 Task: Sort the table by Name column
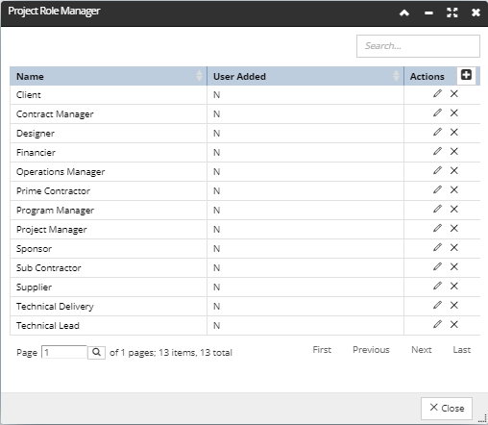pos(109,76)
